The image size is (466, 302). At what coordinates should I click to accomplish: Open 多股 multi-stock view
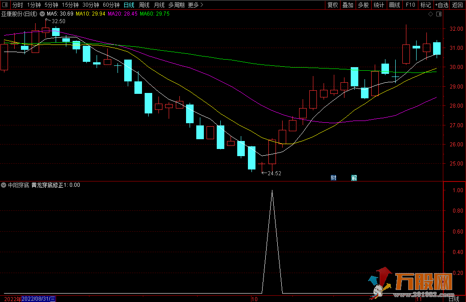point(363,5)
